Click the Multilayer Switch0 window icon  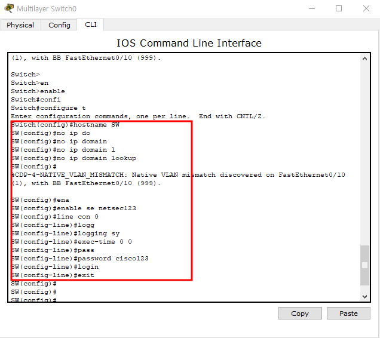pos(9,8)
